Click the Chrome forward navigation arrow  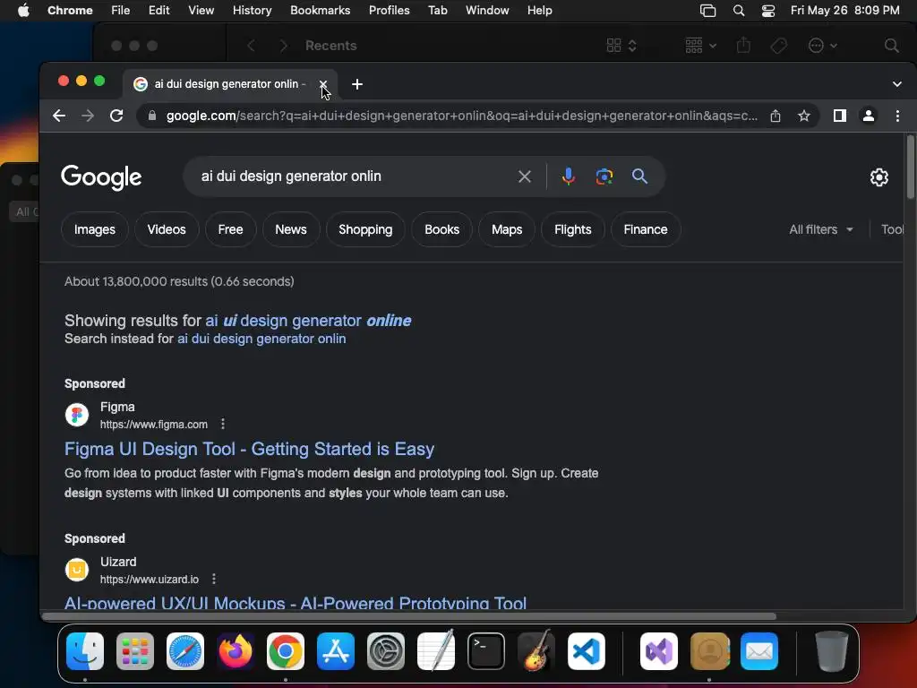pos(88,116)
